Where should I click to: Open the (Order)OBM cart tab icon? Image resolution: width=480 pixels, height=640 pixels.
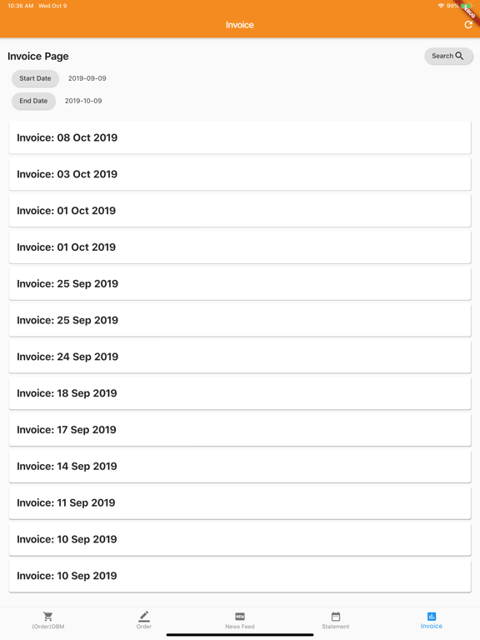(x=47, y=617)
